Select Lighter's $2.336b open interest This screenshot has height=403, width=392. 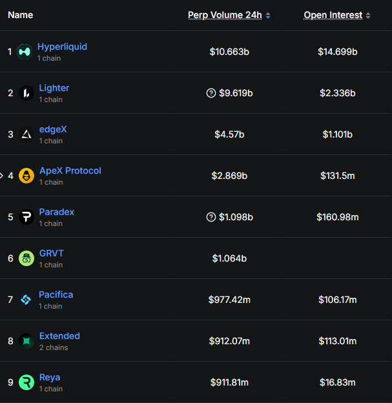(338, 93)
